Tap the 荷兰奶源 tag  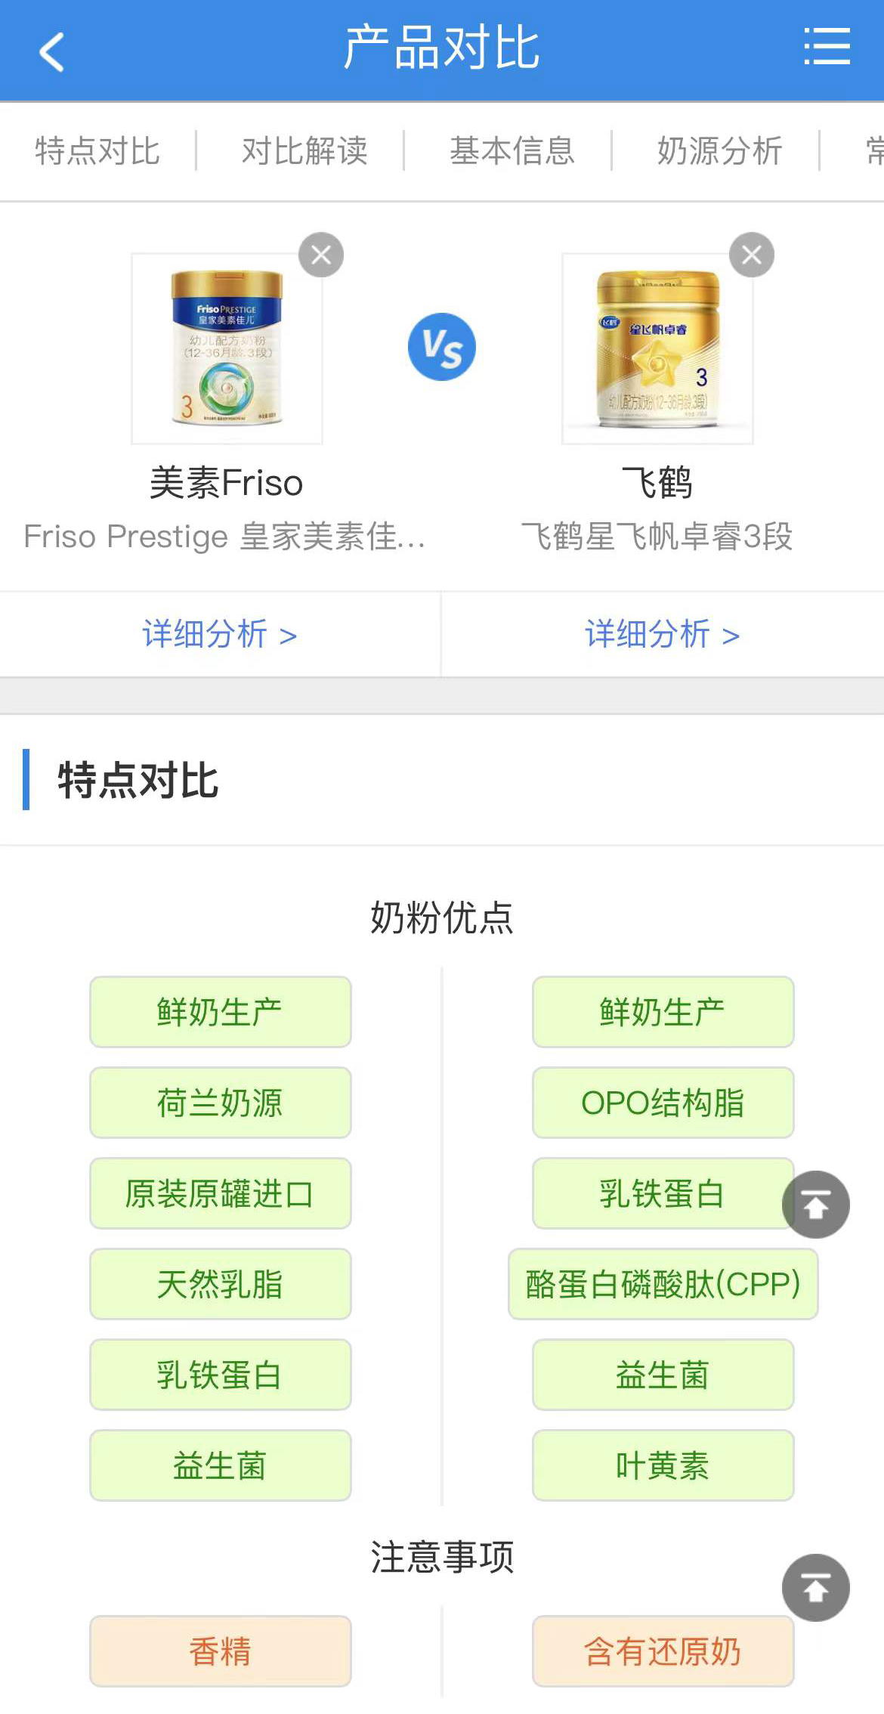(x=220, y=1103)
